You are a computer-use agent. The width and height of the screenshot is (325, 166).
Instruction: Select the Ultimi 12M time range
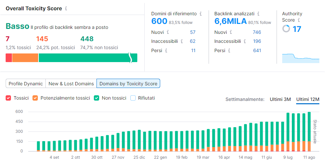(308, 99)
